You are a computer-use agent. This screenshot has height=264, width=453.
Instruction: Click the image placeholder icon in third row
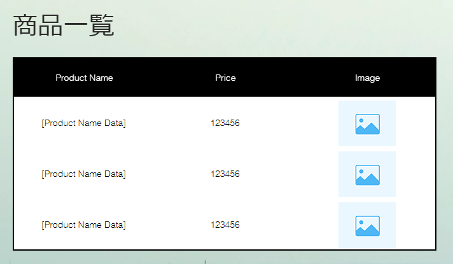coord(367,226)
